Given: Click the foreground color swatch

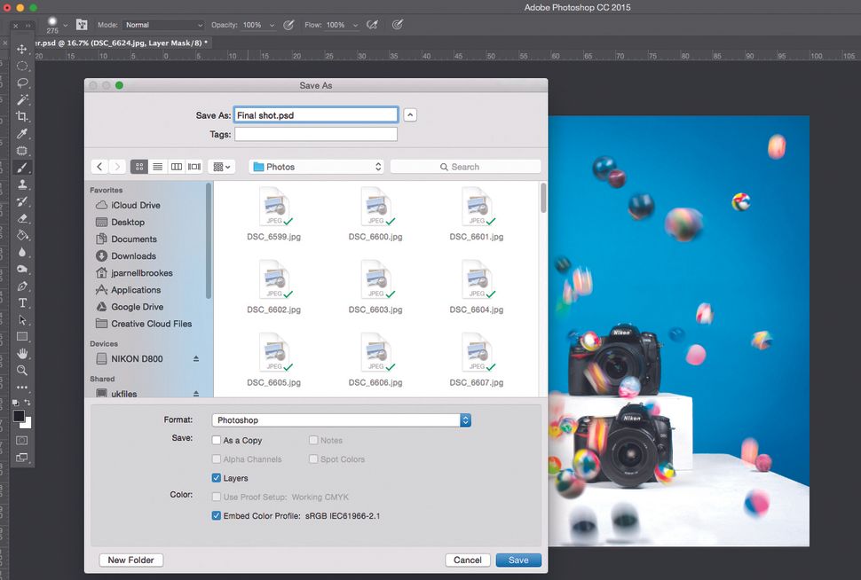Looking at the screenshot, I should [19, 416].
